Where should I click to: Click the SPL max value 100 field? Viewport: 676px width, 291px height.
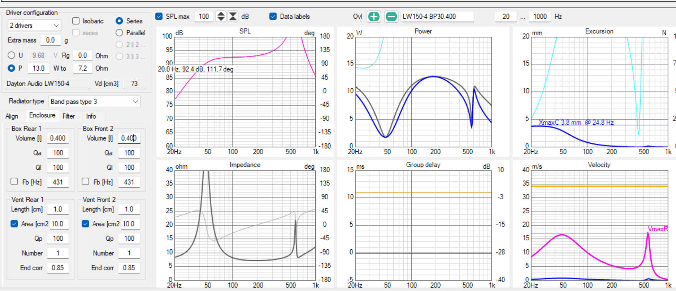coord(204,16)
